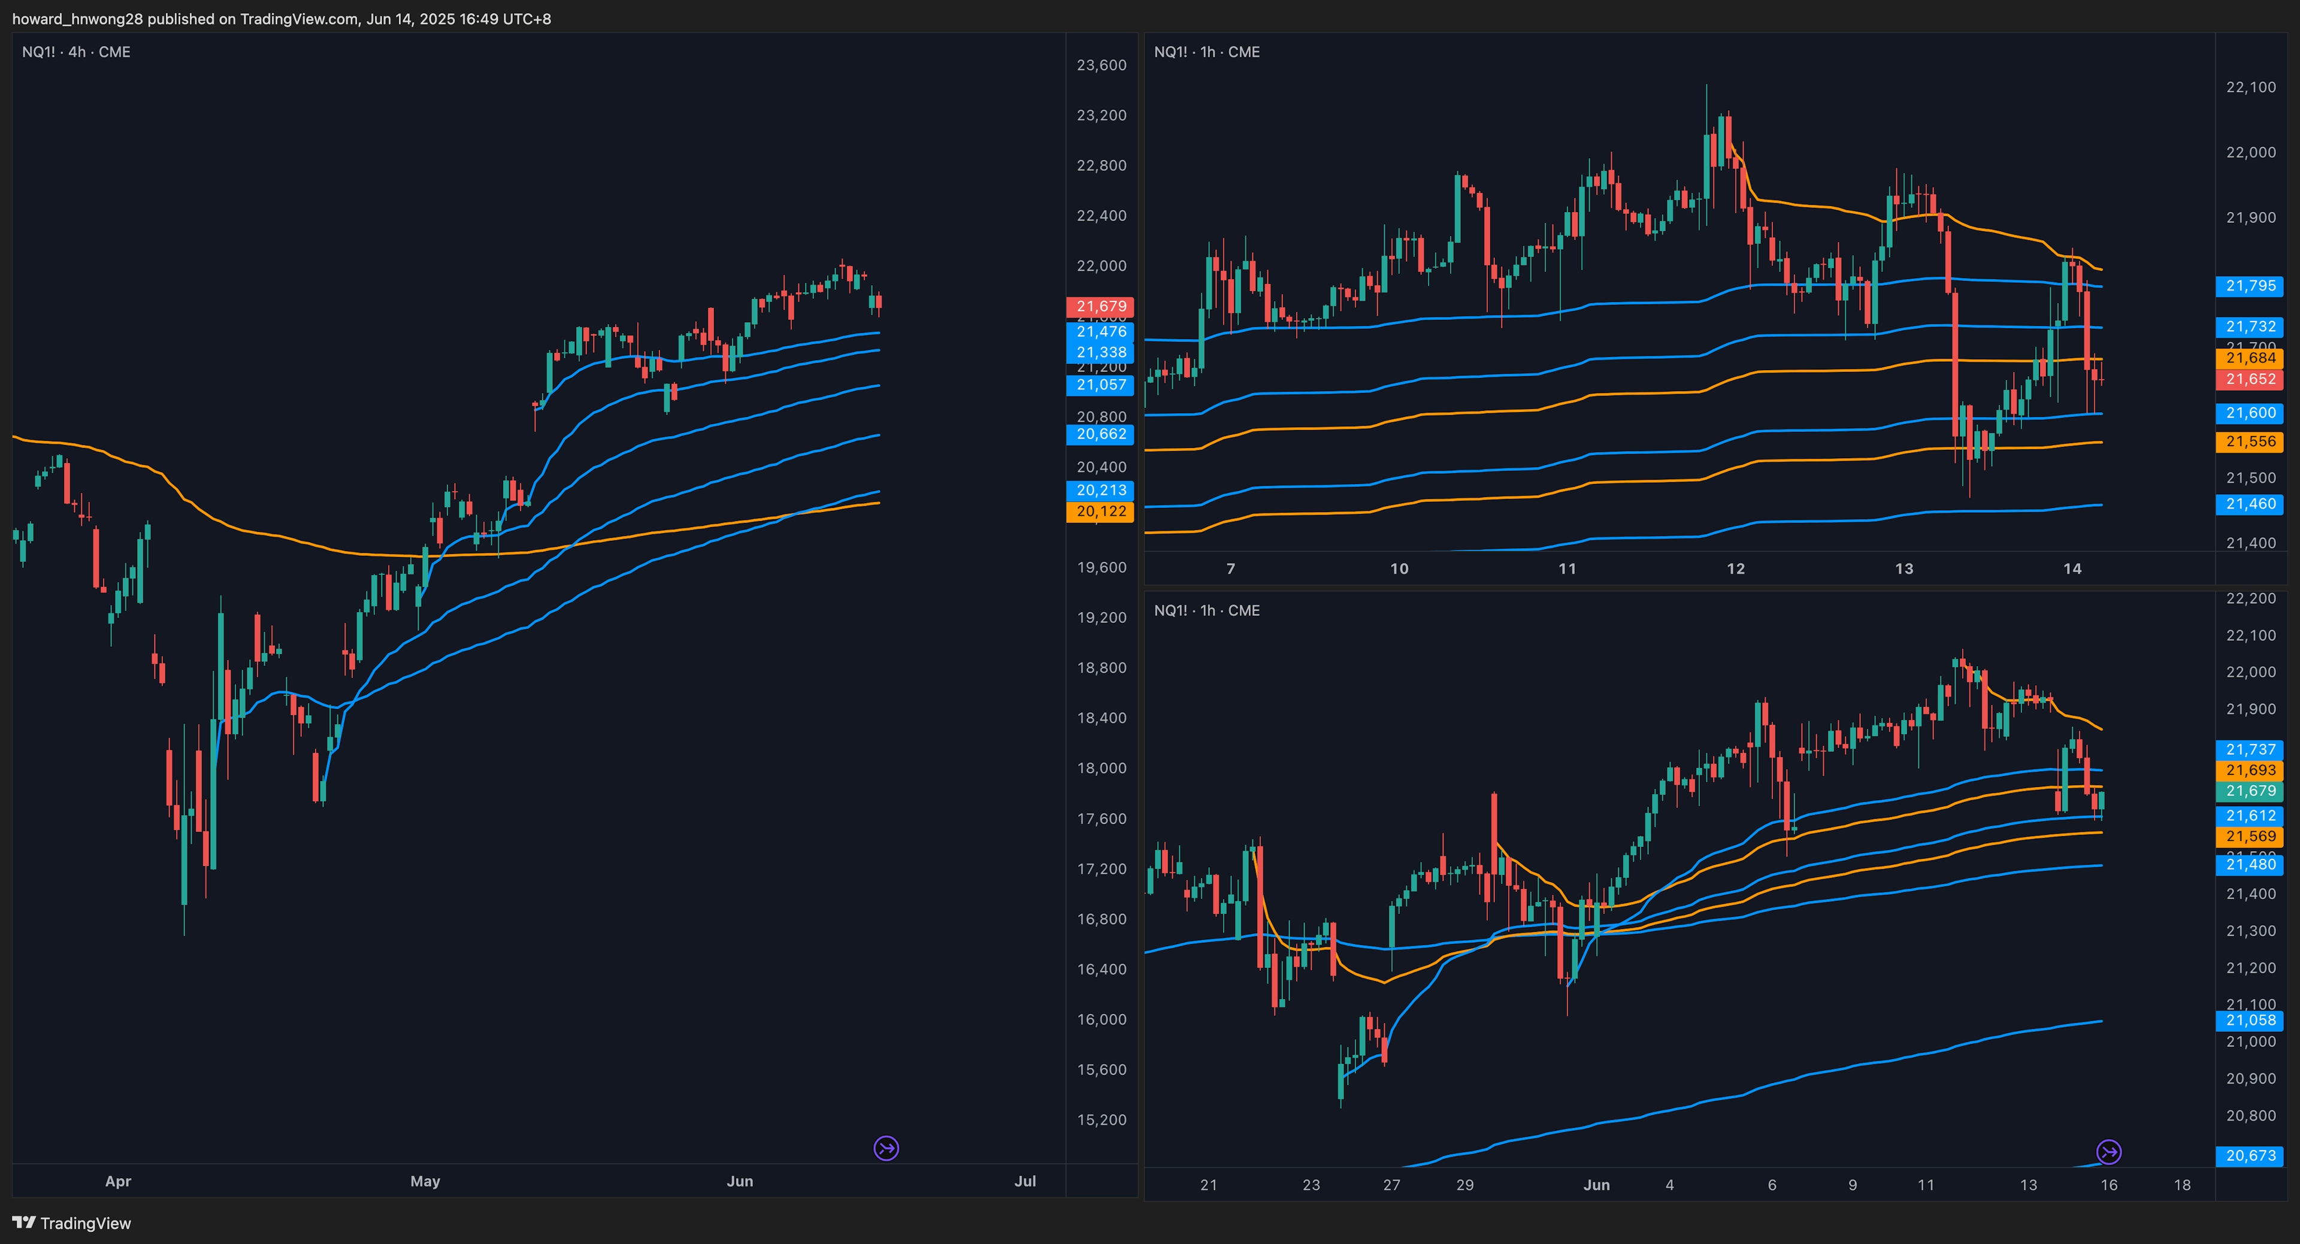Image resolution: width=2300 pixels, height=1244 pixels.
Task: Click the red 21,679 price label on 4h chart
Action: pos(1100,306)
